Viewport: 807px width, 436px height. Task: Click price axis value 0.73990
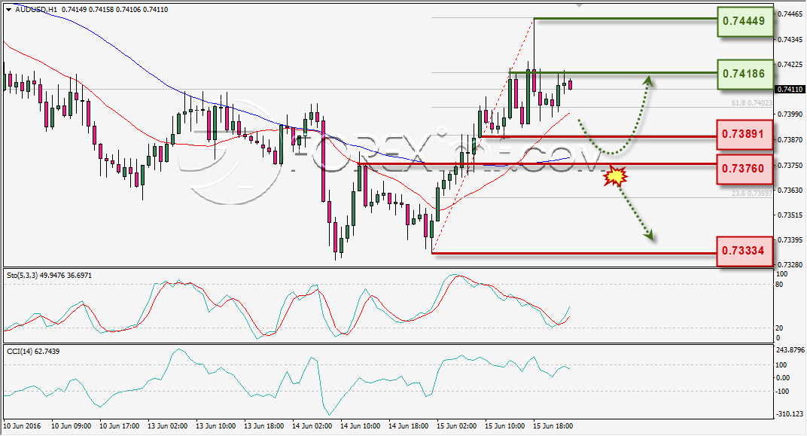pyautogui.click(x=790, y=114)
